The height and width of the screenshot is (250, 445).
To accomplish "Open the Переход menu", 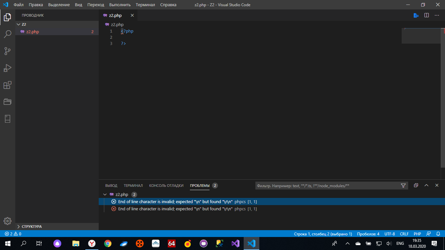I will [x=96, y=5].
